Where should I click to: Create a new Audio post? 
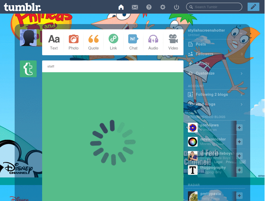(x=153, y=42)
